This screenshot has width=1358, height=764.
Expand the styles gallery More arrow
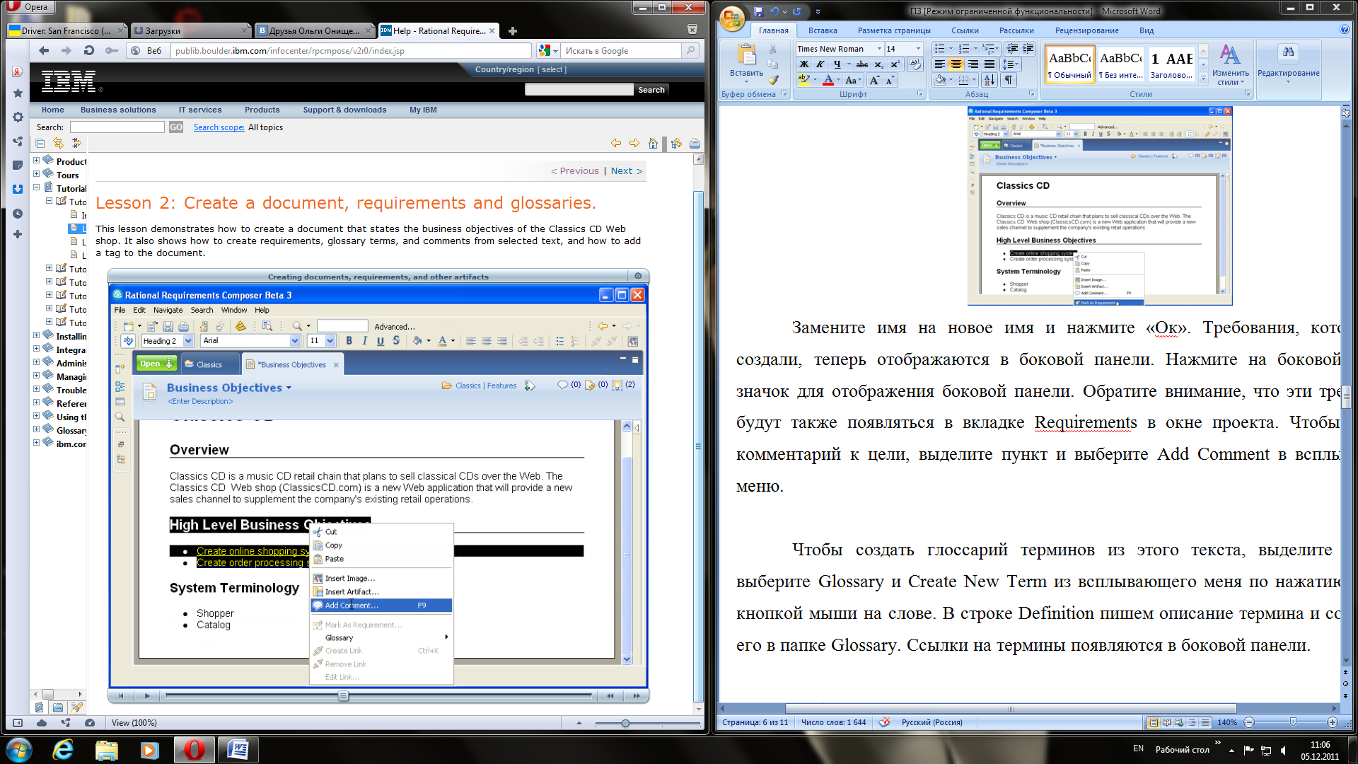tap(1203, 79)
